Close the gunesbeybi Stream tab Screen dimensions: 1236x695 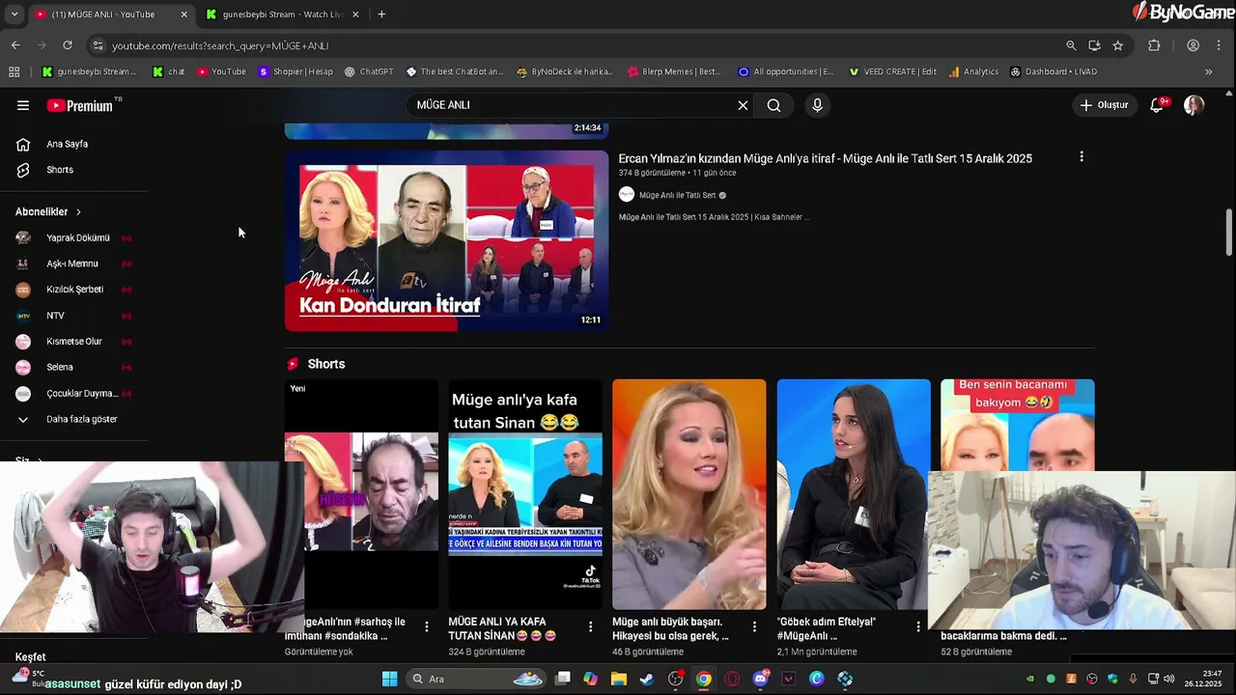pos(355,14)
